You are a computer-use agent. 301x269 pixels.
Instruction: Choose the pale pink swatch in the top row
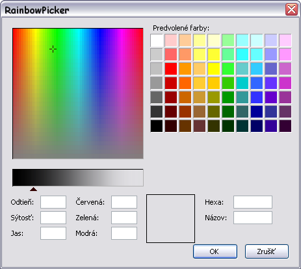pos(171,40)
